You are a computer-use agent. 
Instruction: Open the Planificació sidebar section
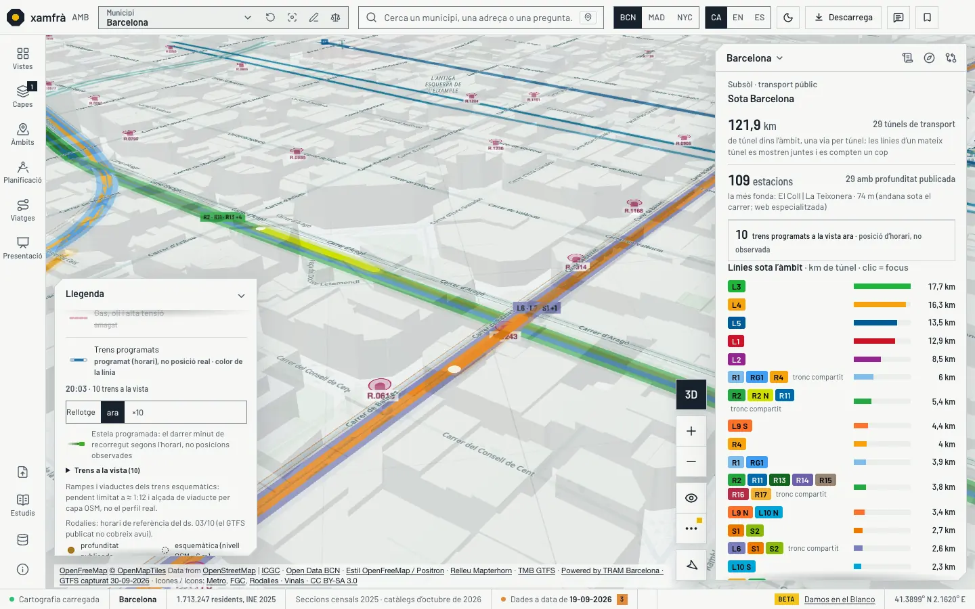point(22,172)
